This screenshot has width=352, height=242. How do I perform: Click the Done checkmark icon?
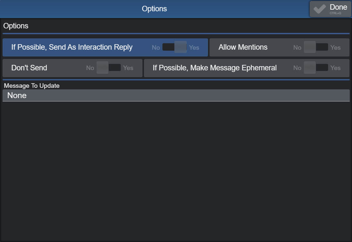(319, 9)
